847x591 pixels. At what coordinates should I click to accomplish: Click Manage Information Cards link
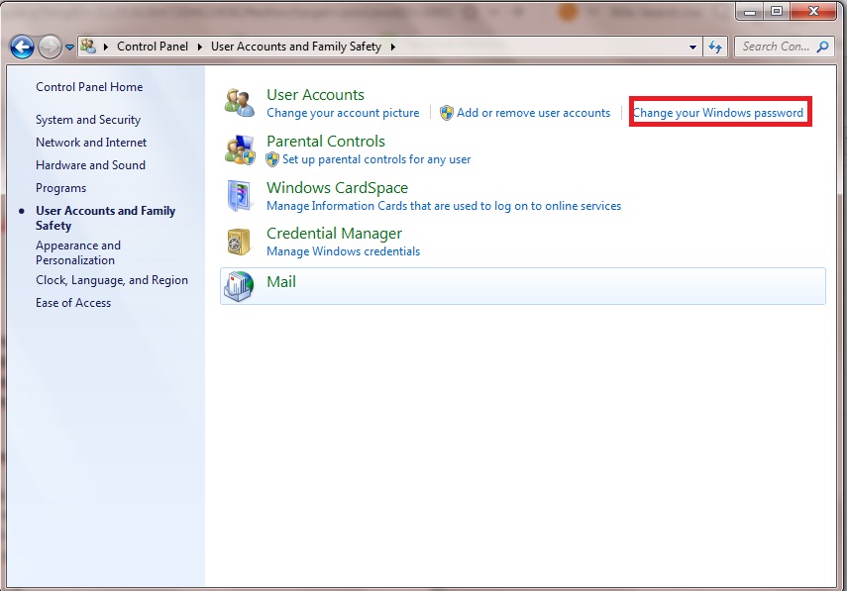[x=444, y=206]
